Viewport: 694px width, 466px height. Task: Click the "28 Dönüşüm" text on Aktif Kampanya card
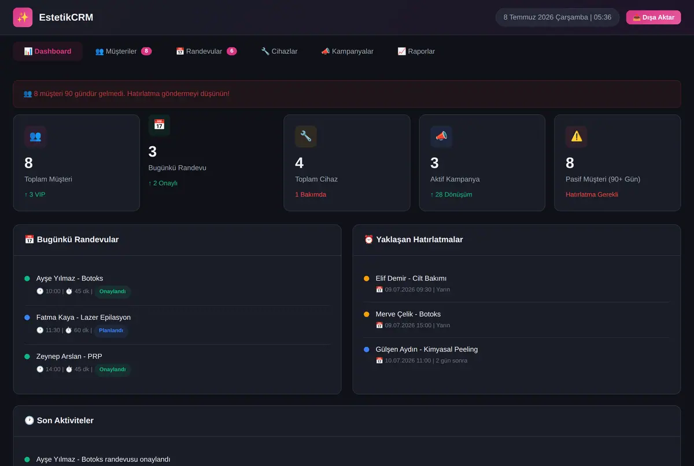[x=451, y=194]
